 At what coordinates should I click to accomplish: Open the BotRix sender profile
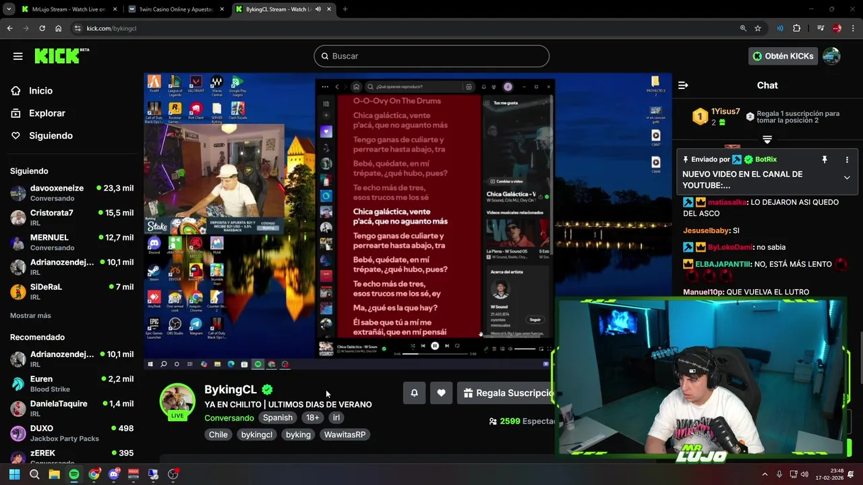(766, 160)
